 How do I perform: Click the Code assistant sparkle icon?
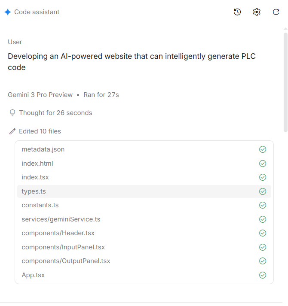(x=8, y=12)
